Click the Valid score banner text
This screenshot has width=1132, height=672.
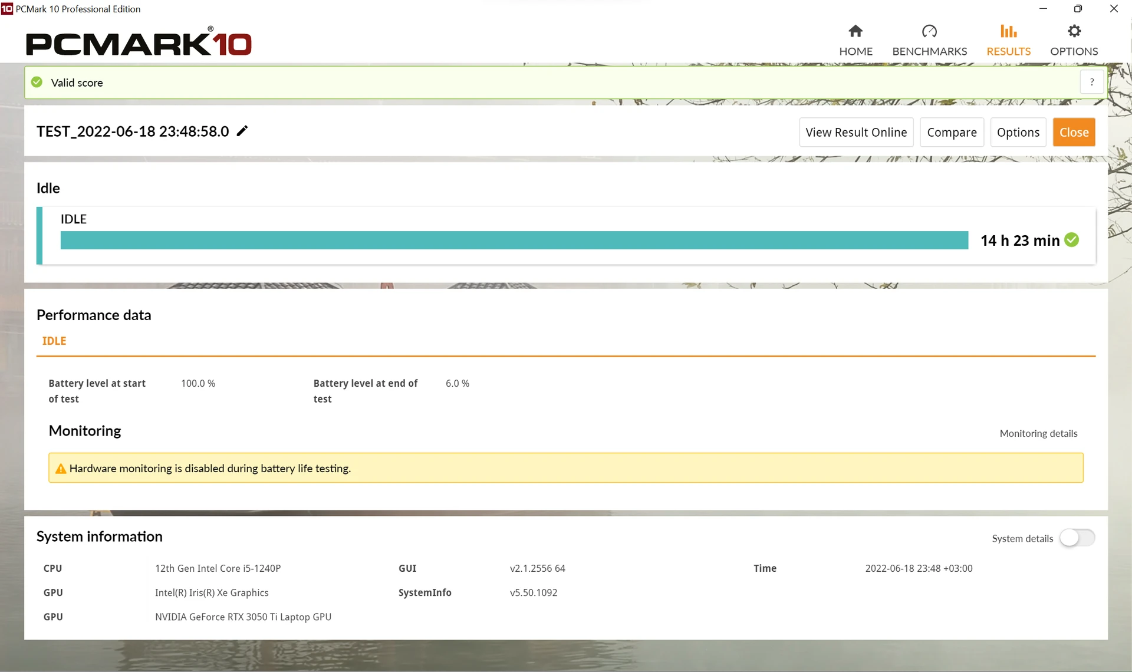click(77, 83)
